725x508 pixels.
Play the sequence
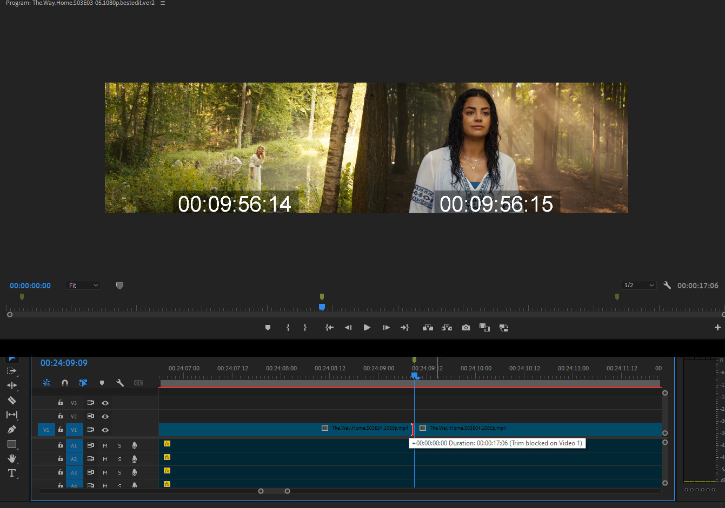(367, 328)
